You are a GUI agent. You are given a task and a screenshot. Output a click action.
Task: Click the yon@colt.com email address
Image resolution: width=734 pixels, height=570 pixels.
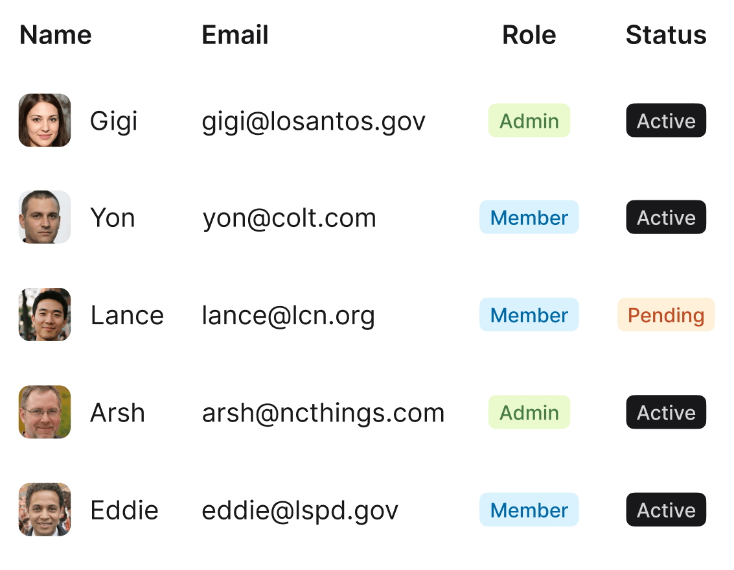[x=289, y=218]
